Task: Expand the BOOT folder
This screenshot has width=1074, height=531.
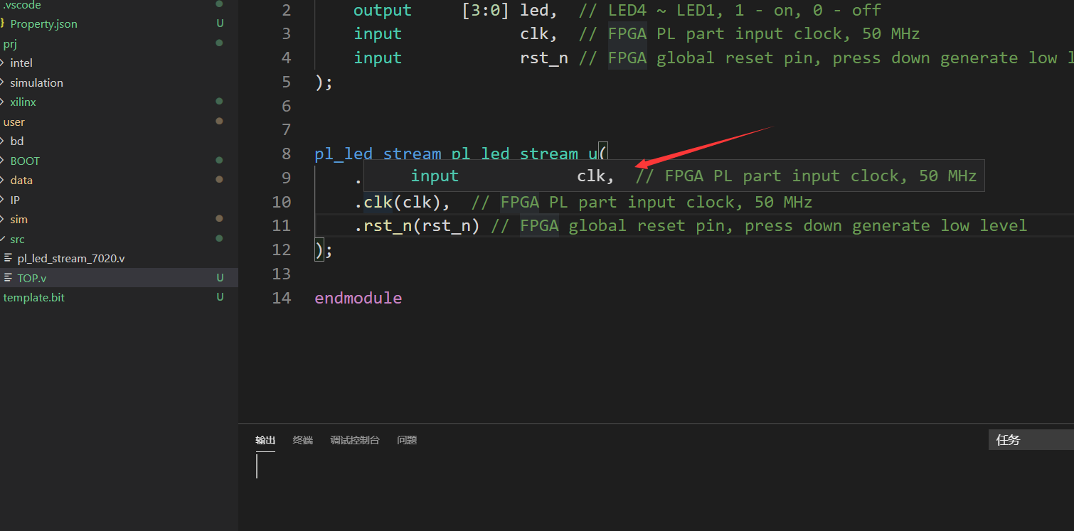Action: click(25, 161)
